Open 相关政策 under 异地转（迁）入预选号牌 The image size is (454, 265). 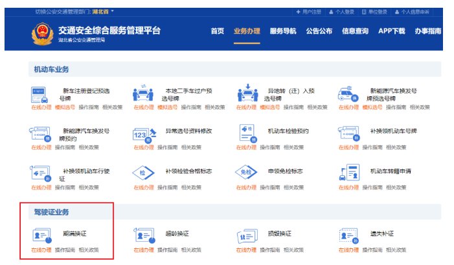coord(317,107)
